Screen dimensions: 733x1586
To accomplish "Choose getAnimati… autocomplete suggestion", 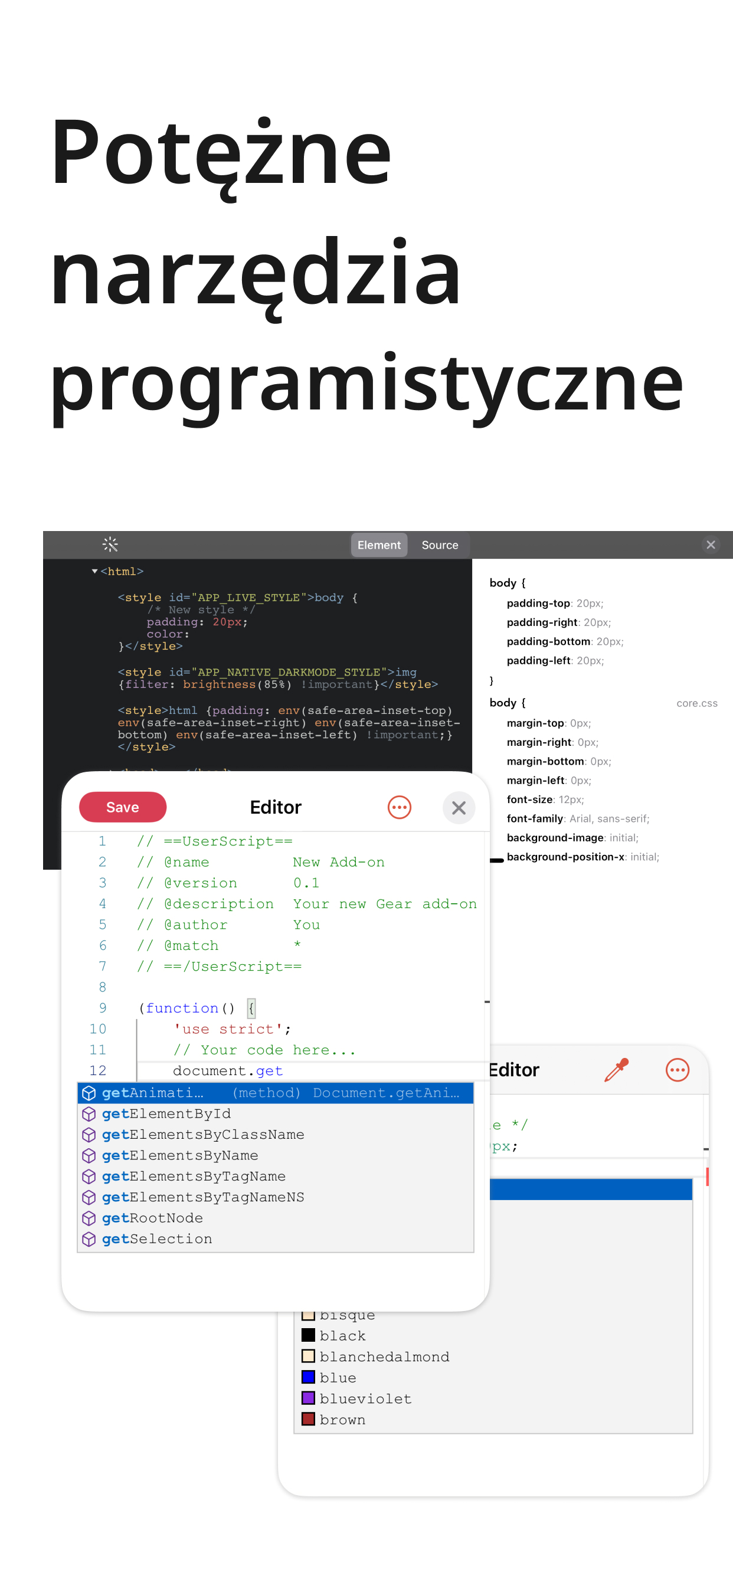I will (276, 1093).
